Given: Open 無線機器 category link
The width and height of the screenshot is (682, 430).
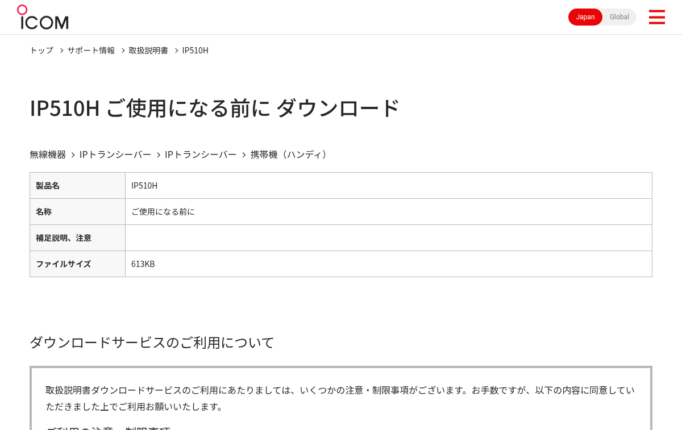Looking at the screenshot, I should tap(48, 155).
